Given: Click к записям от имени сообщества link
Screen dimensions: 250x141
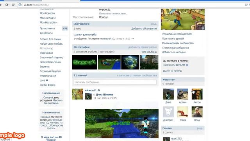Looking at the screenshot, I should (137, 76).
